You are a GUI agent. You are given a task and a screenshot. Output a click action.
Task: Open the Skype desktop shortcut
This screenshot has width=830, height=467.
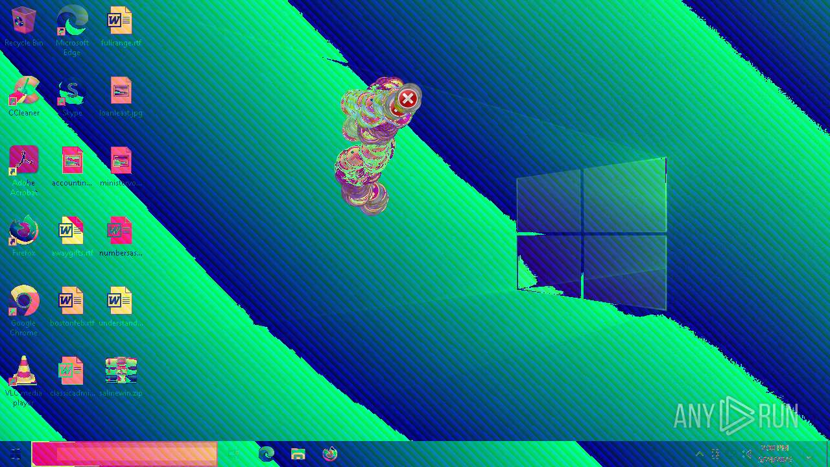pyautogui.click(x=72, y=96)
